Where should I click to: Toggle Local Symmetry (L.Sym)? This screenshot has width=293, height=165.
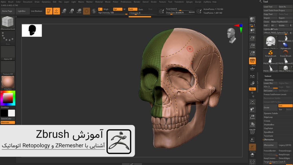pos(252,76)
